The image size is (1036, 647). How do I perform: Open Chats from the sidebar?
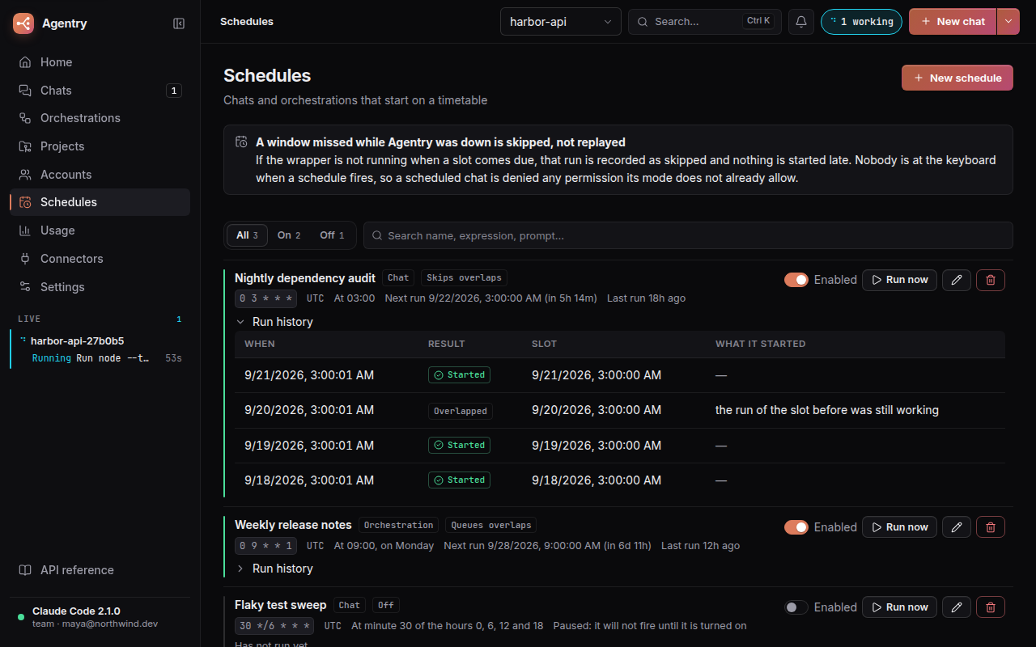[x=100, y=91]
